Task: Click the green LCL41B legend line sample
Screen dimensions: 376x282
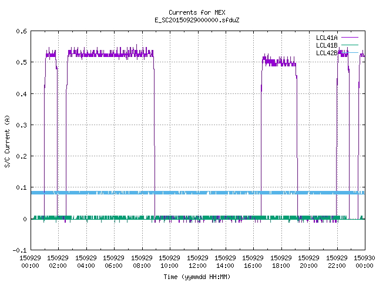Action: tap(350, 45)
